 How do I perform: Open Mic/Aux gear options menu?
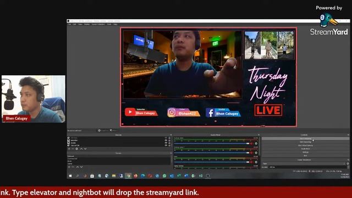click(256, 162)
